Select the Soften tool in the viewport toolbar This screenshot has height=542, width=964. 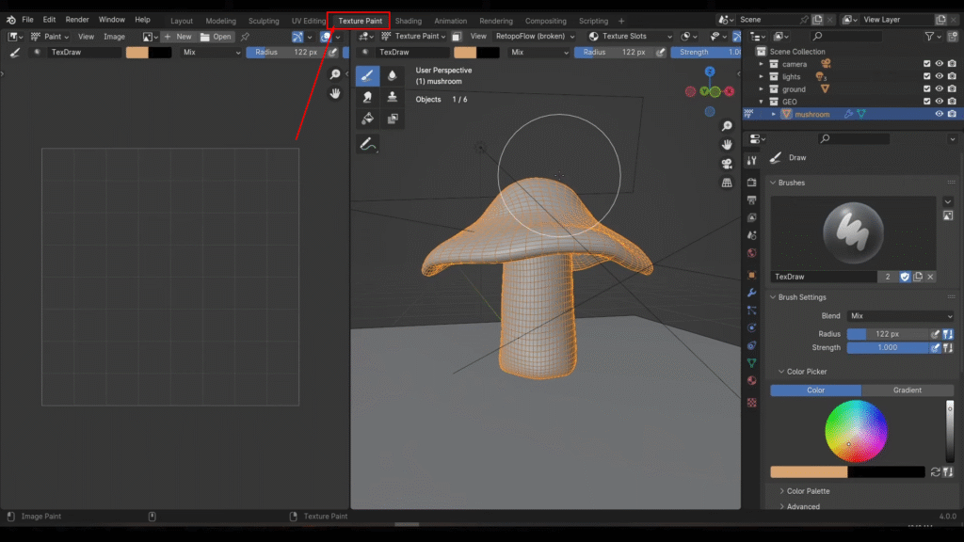pyautogui.click(x=393, y=75)
